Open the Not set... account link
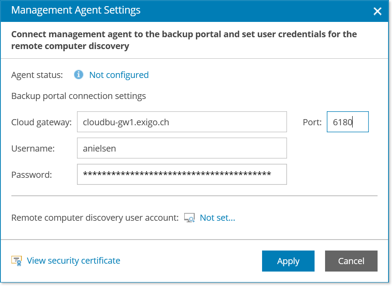This screenshot has height=286, width=392. (x=217, y=218)
